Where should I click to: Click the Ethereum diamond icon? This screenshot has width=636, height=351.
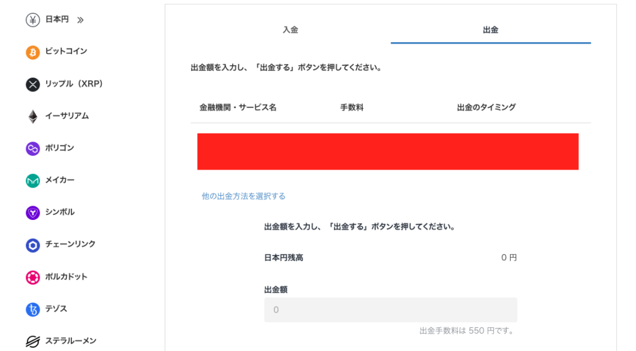(33, 116)
